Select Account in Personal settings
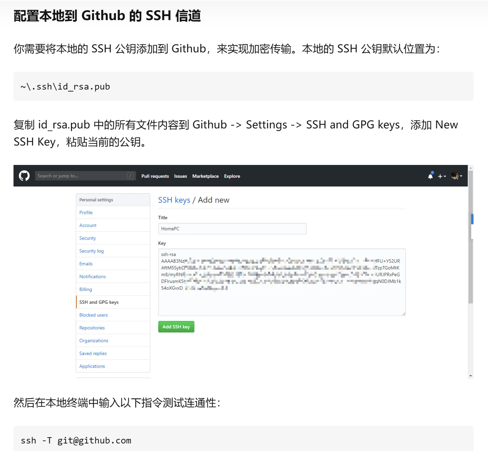 tap(113, 225)
